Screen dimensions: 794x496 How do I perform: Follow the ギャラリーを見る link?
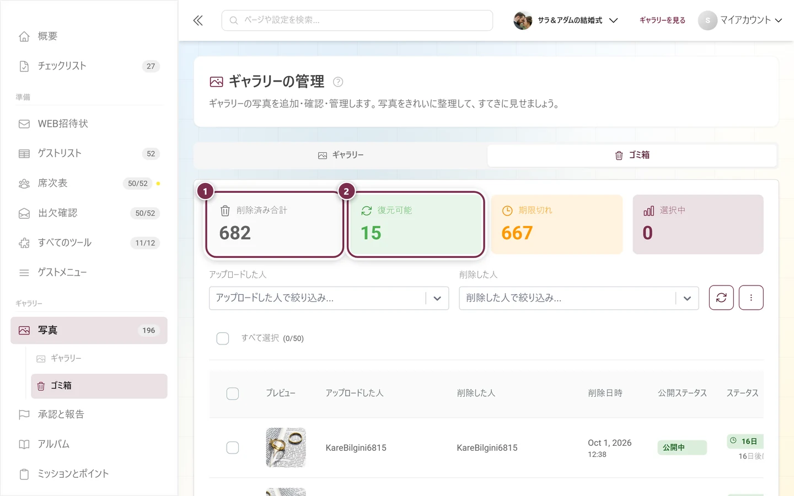662,20
